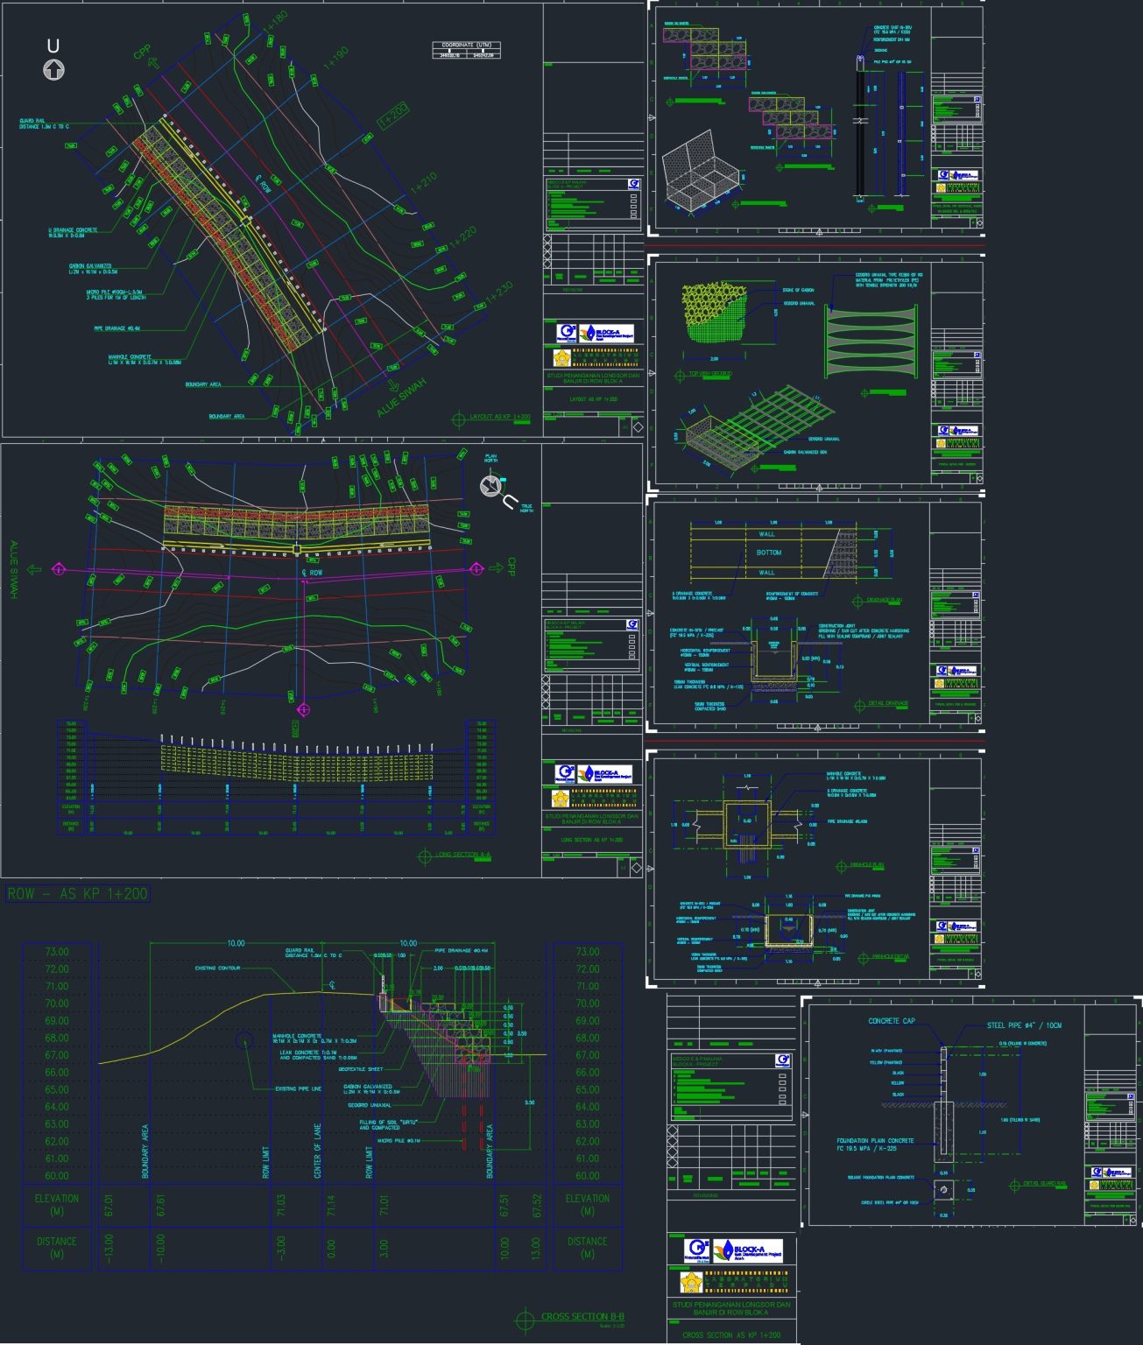Click the north arrow compass at top left
Image resolution: width=1143 pixels, height=1345 pixels.
coord(54,68)
